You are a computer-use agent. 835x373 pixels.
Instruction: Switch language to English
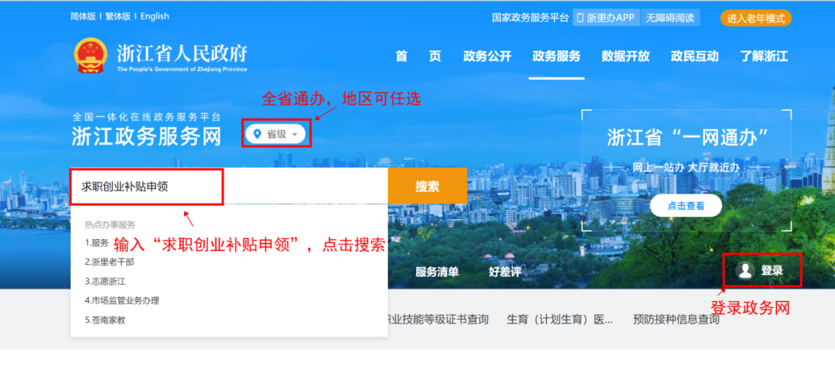(x=155, y=16)
